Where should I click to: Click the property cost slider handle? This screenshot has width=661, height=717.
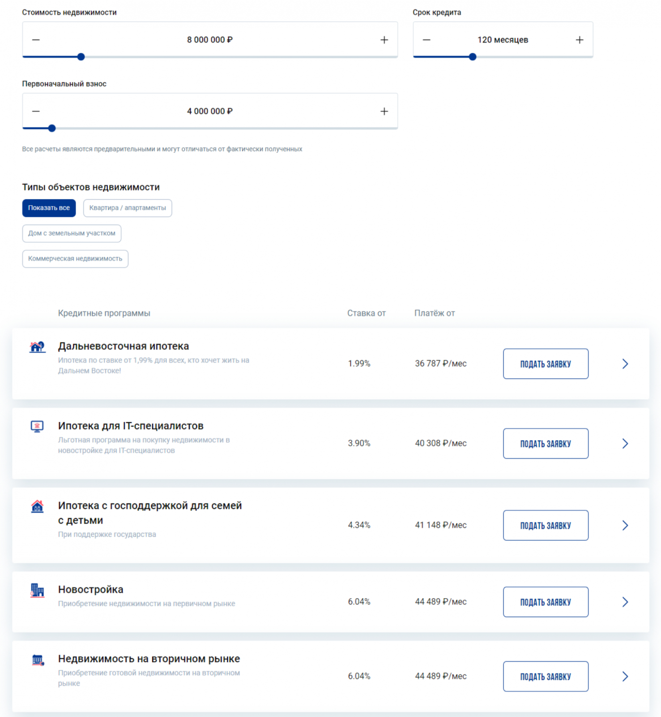click(x=81, y=57)
